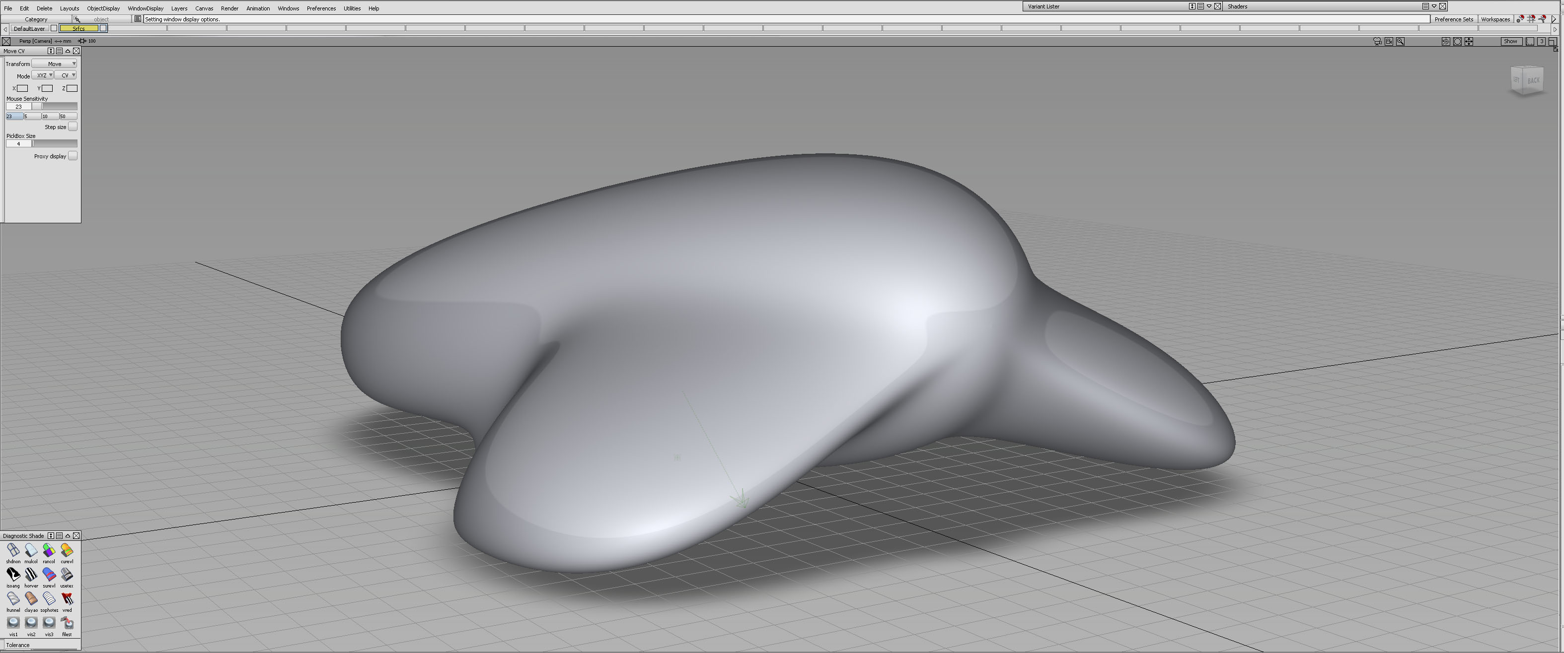Activate the clayao clay shading mode
Viewport: 1564px width, 653px height.
(x=31, y=598)
